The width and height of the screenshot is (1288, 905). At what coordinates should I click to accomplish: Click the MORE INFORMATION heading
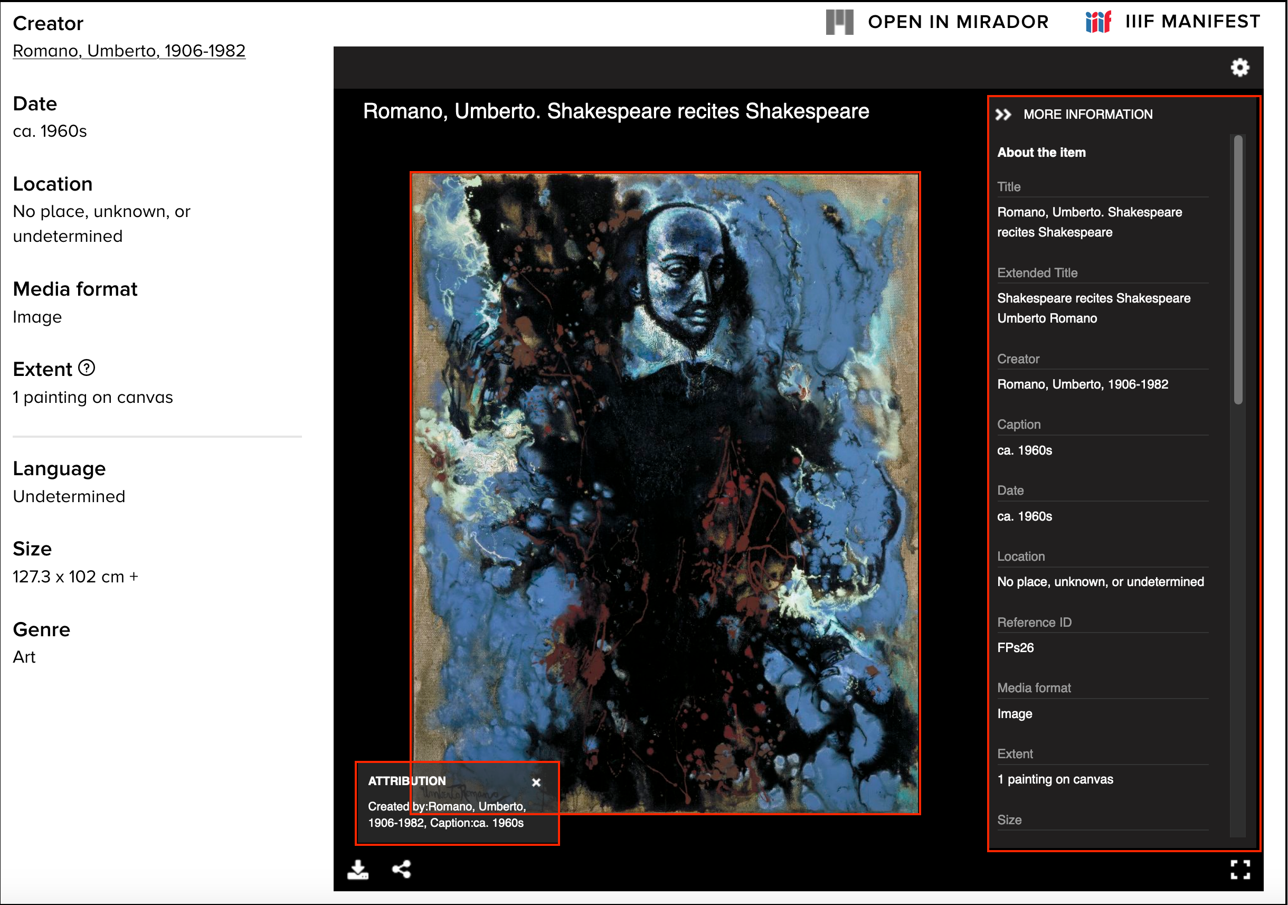pos(1088,115)
